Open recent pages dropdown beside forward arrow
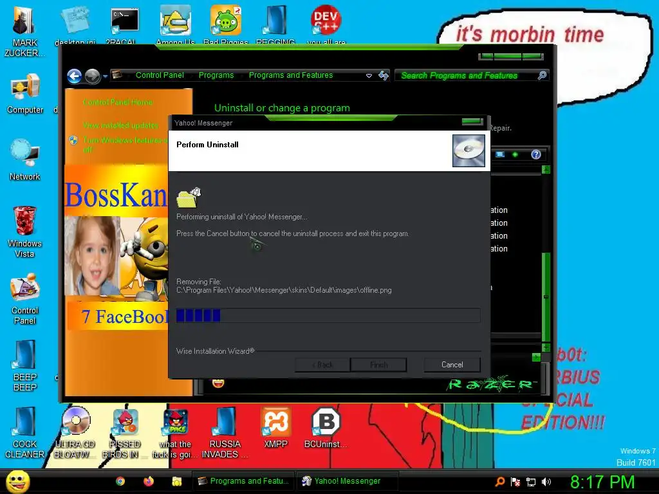 (105, 76)
